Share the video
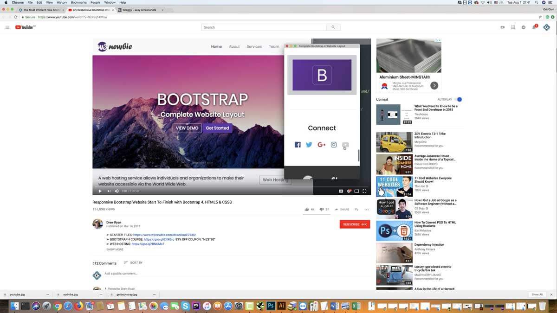 point(342,210)
